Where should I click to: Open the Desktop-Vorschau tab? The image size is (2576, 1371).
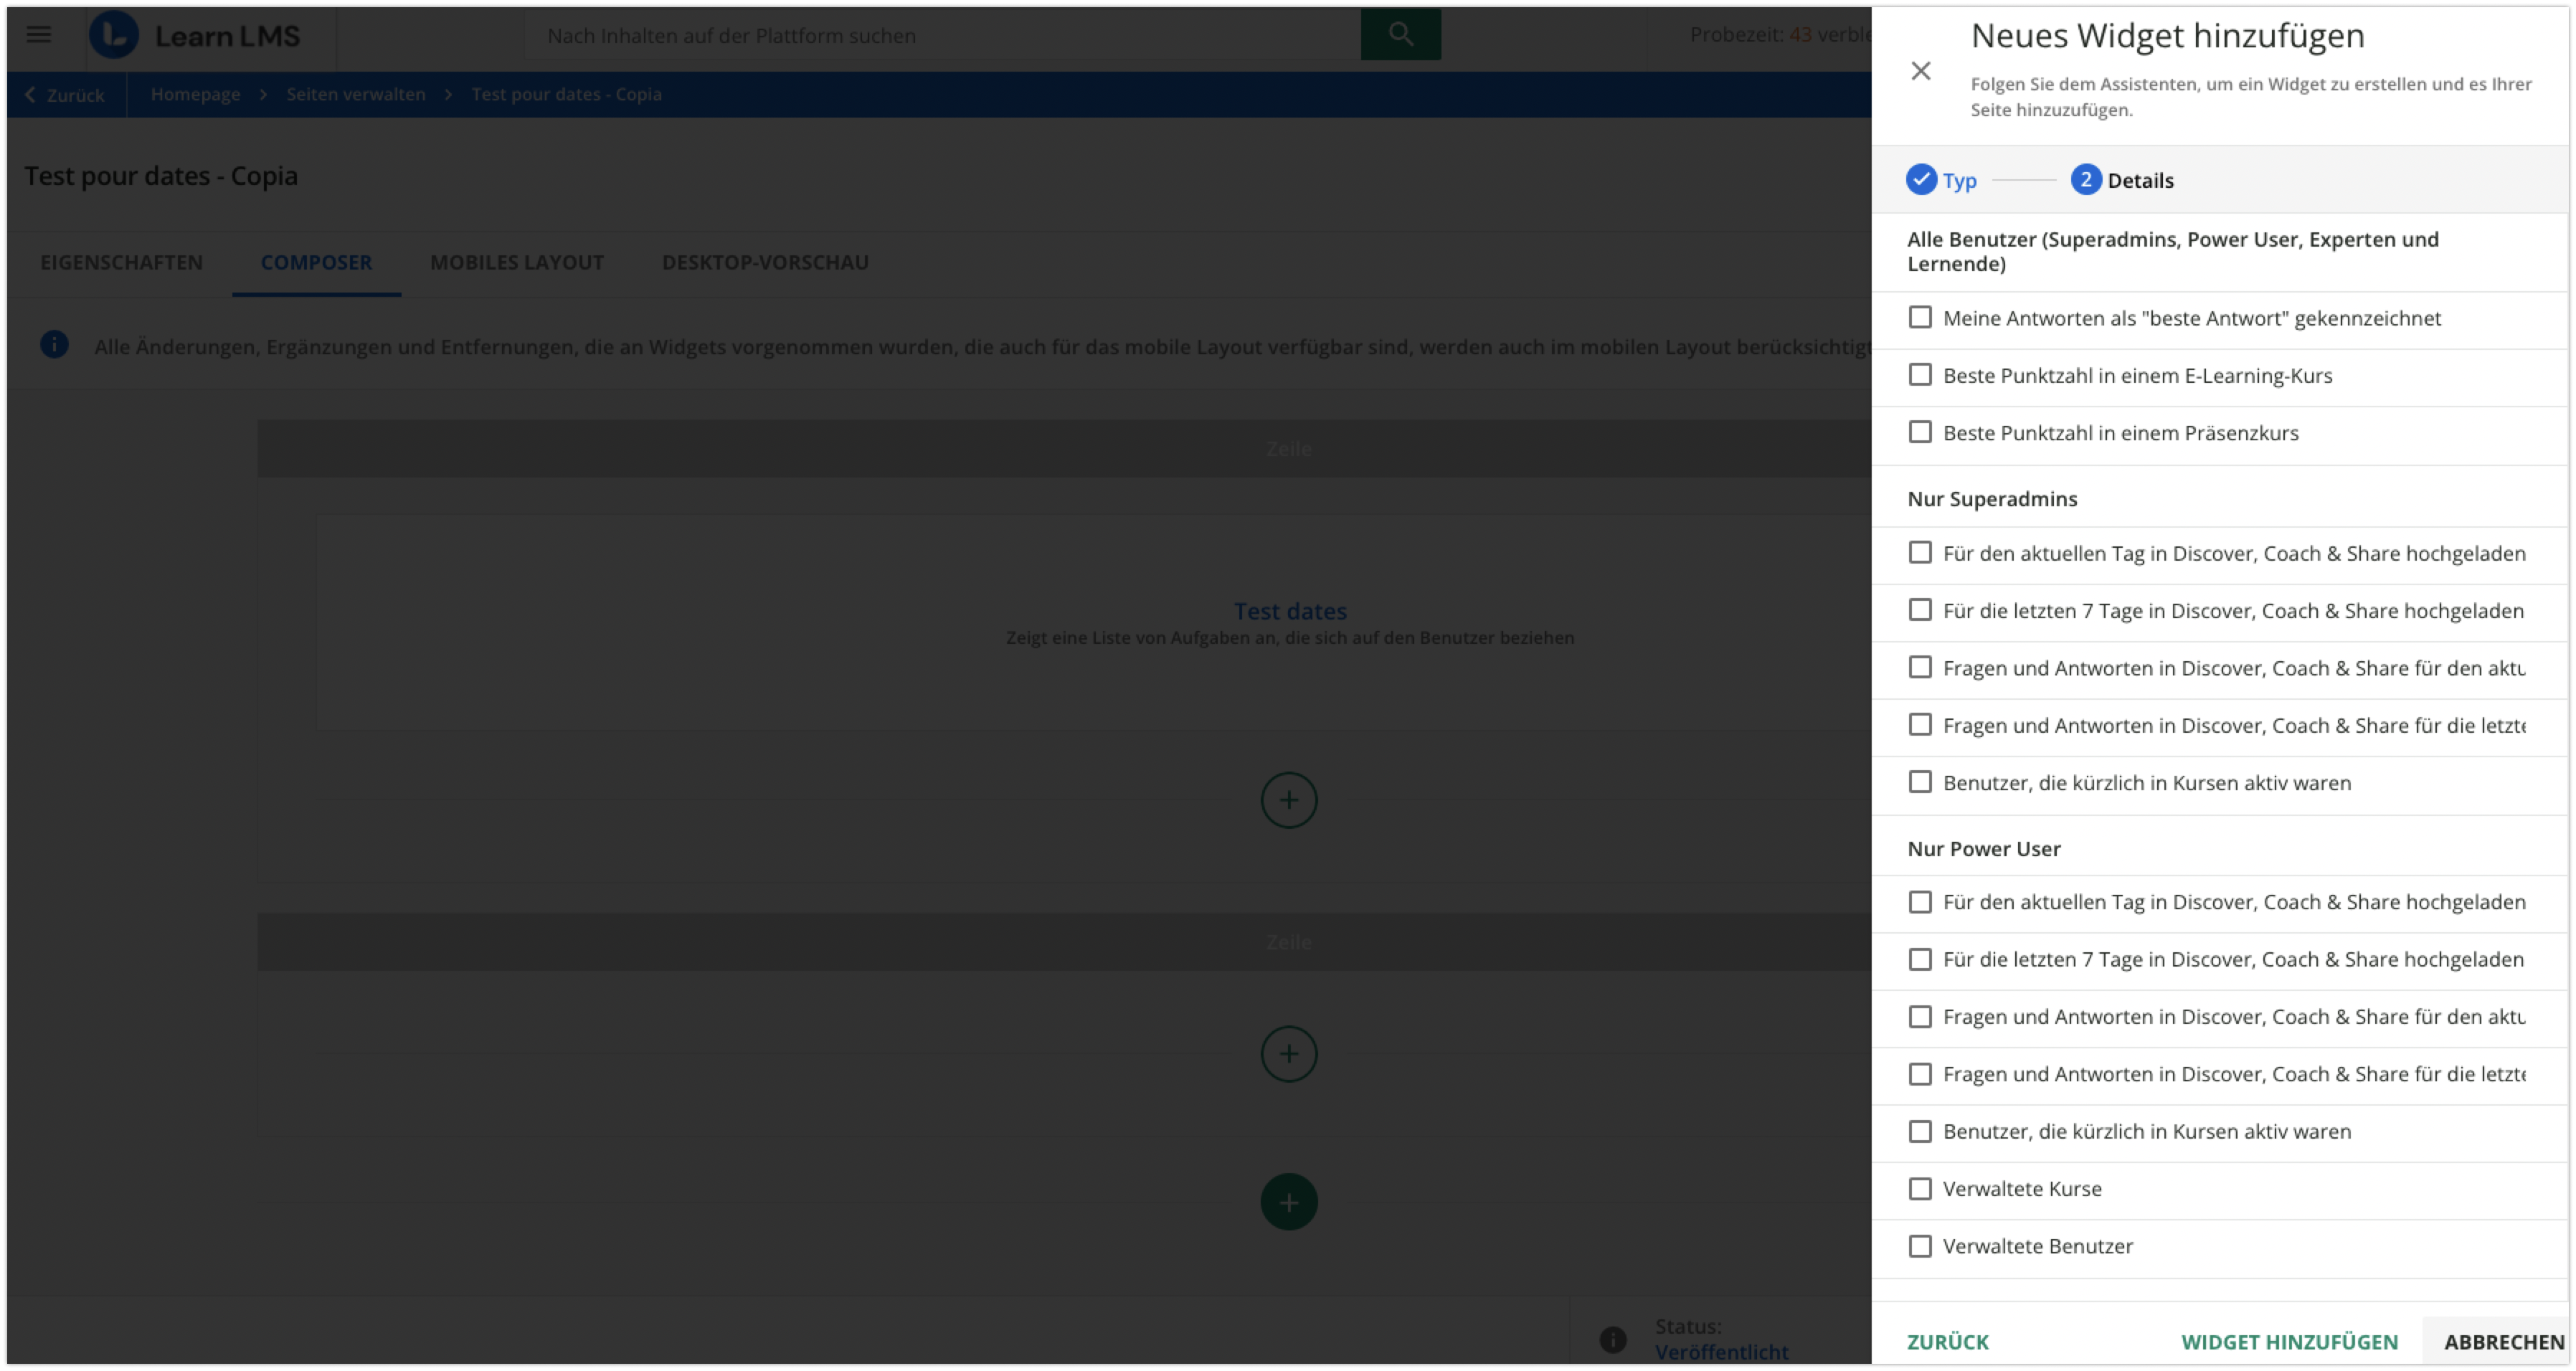point(765,262)
